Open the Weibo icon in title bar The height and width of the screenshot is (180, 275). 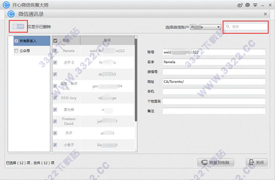pos(240,5)
